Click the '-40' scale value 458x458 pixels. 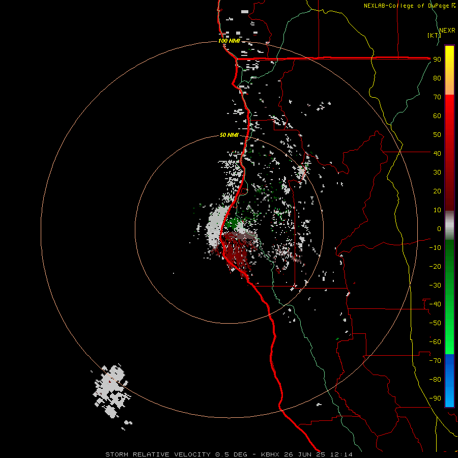pos(435,304)
